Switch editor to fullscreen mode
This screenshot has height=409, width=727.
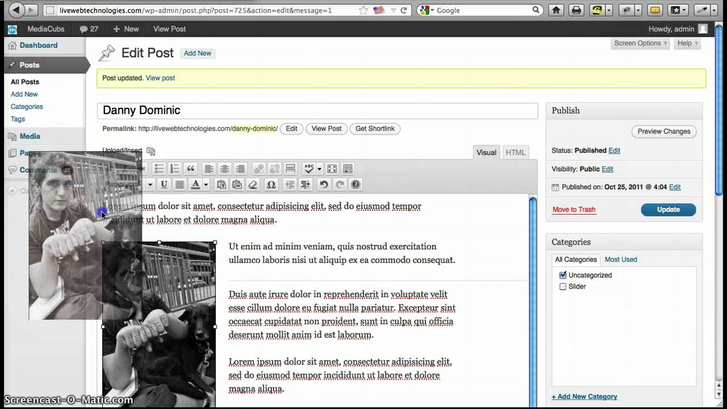pyautogui.click(x=332, y=169)
